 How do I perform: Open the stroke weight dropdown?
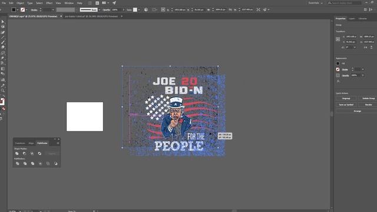click(53, 10)
